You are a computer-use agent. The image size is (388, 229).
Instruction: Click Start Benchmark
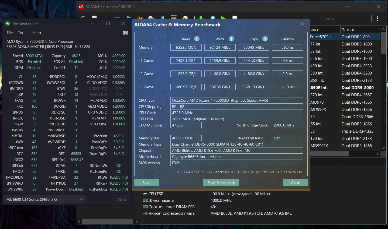pyautogui.click(x=221, y=183)
